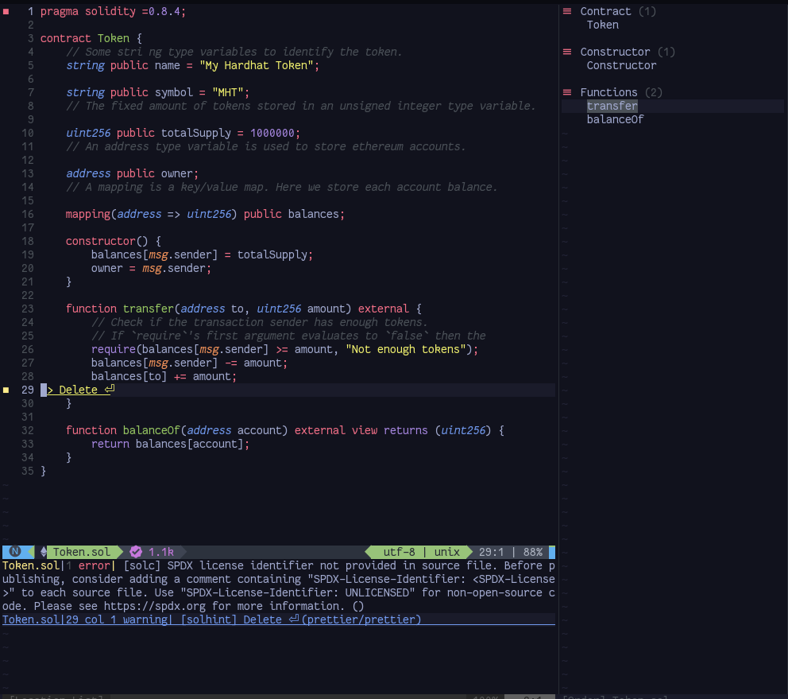This screenshot has height=699, width=788.
Task: Click the https://spdx.org URL in error list
Action: click(155, 606)
